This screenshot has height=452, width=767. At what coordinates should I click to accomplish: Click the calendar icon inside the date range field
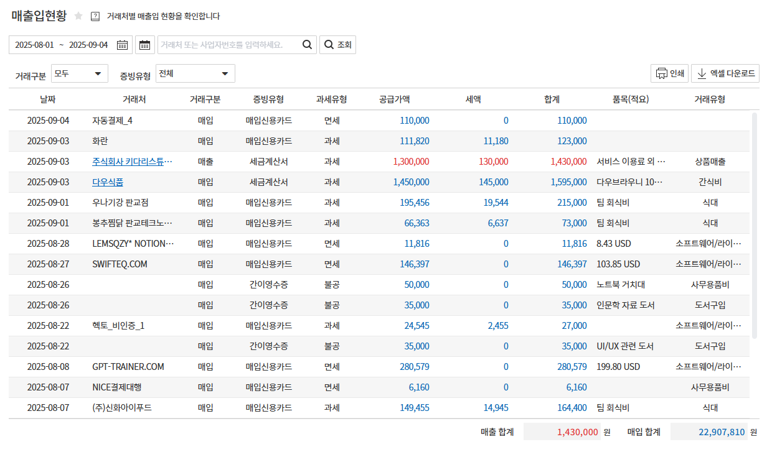coord(122,45)
